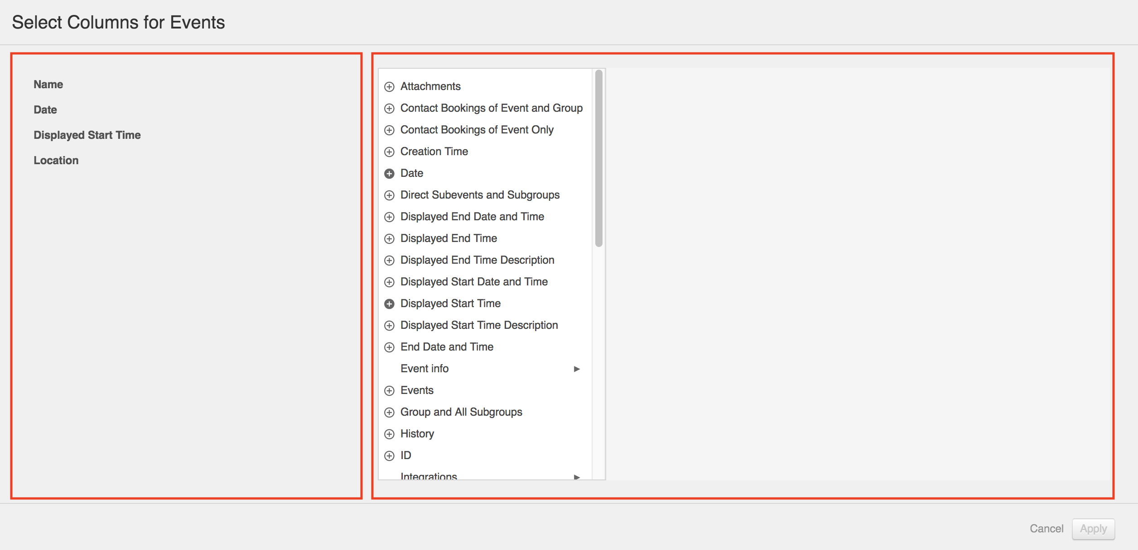Expand the Event info submenu arrow
The height and width of the screenshot is (550, 1138).
point(577,369)
